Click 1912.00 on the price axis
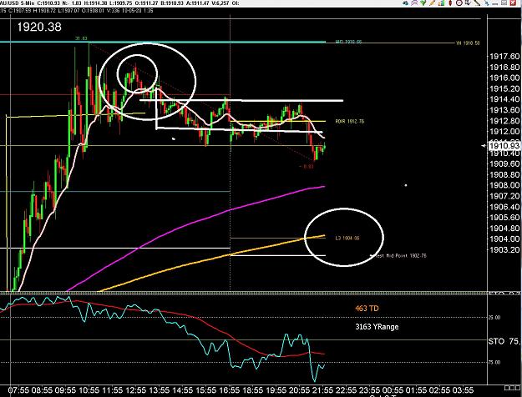The image size is (522, 397). [504, 131]
